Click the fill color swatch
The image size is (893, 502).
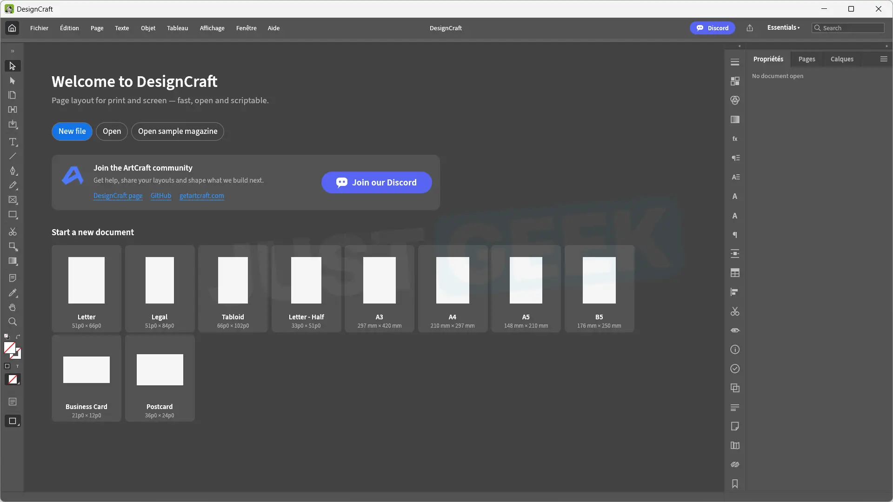coord(9,348)
